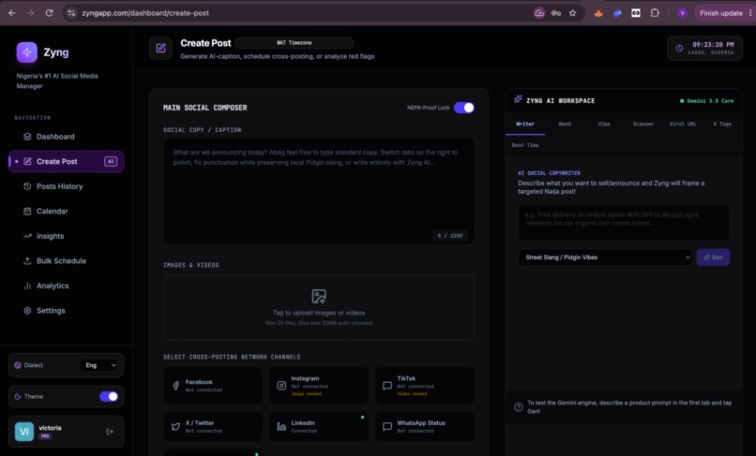Click the white square extension icon in toolbar
This screenshot has height=456, width=756.
tap(636, 13)
